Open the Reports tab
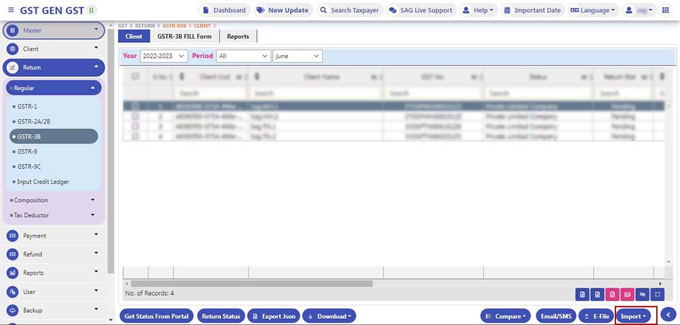The height and width of the screenshot is (325, 680). [x=238, y=37]
